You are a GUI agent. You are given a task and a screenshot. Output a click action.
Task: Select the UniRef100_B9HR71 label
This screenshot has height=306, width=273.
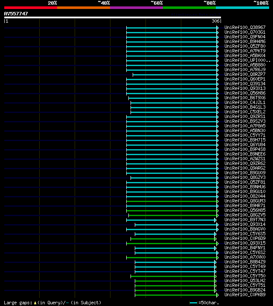(245, 205)
